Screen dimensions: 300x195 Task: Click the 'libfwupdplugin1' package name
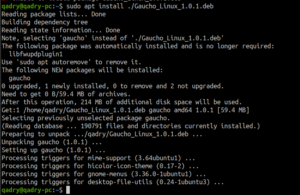point(36,54)
